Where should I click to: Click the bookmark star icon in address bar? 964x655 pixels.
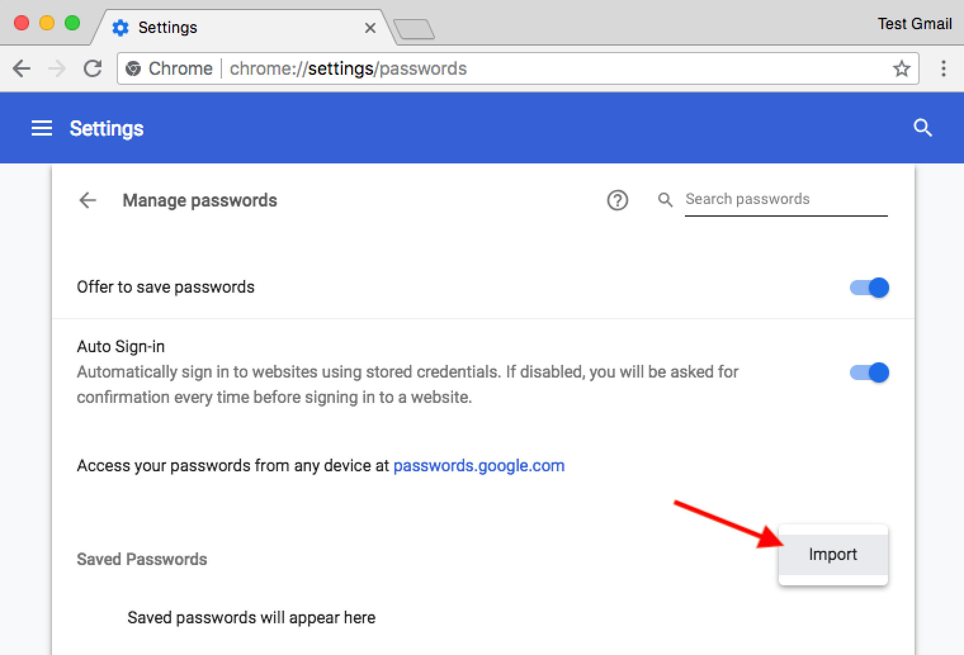[x=902, y=68]
